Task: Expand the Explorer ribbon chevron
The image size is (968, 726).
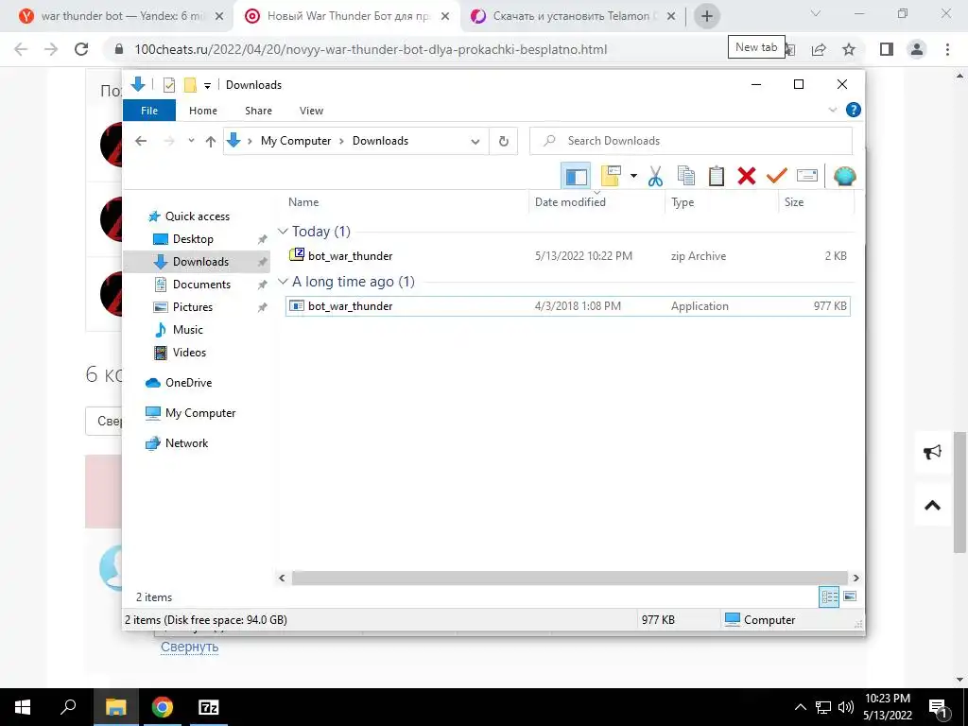Action: tap(832, 110)
